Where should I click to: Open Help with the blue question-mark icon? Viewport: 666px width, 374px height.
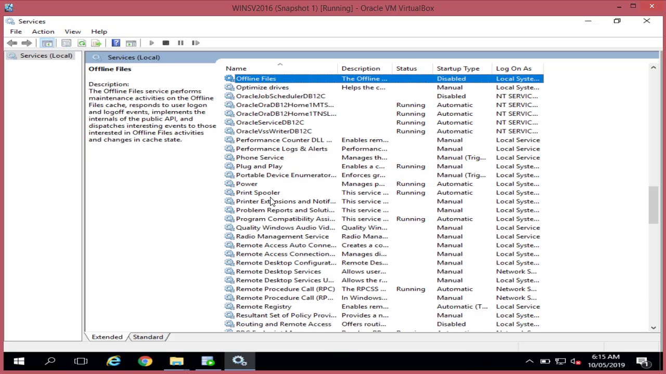[x=116, y=43]
